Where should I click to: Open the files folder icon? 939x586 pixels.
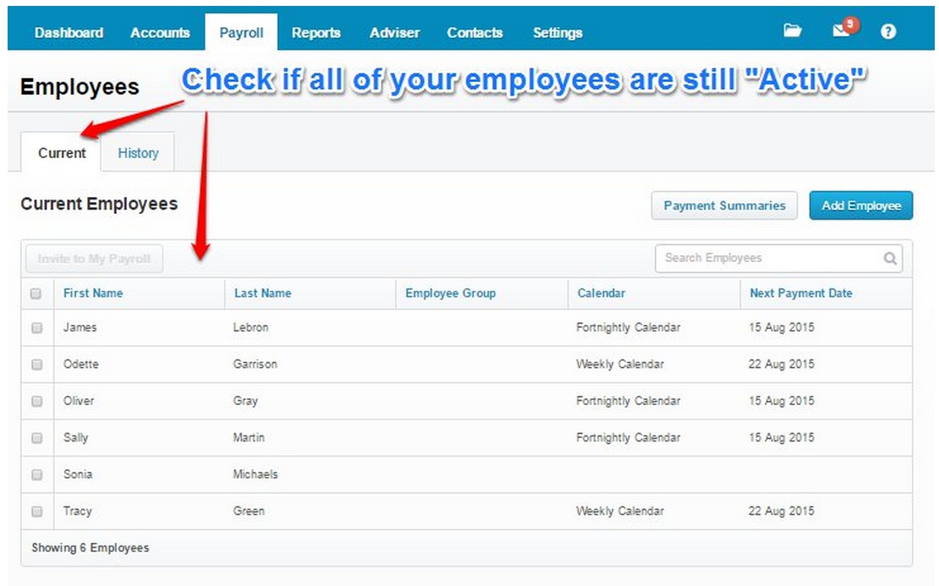pos(792,31)
